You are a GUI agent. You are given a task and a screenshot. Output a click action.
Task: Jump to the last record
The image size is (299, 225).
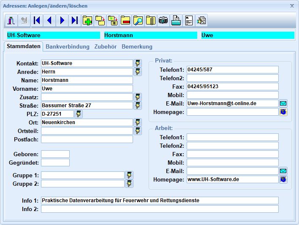pyautogui.click(x=75, y=20)
